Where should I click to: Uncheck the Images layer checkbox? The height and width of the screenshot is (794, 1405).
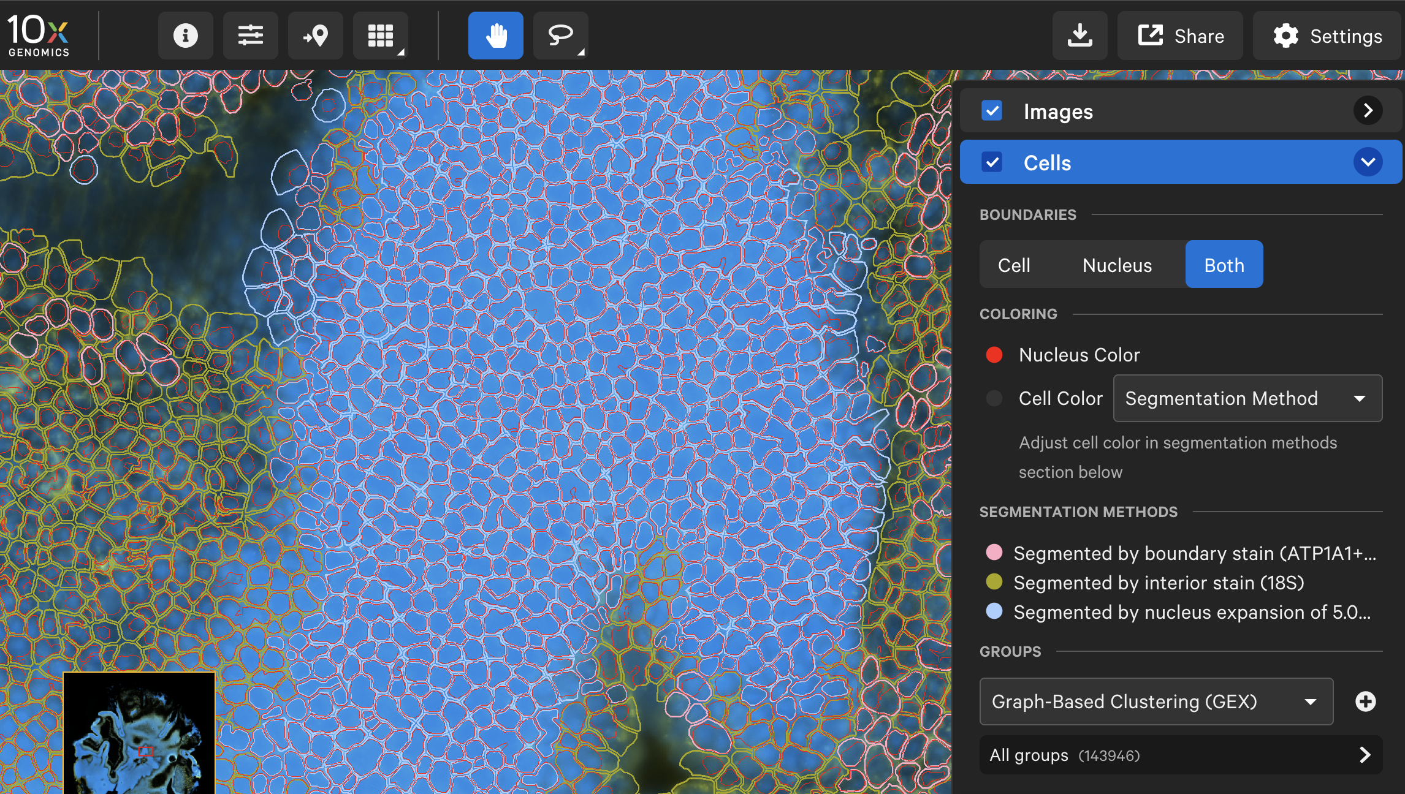click(992, 111)
